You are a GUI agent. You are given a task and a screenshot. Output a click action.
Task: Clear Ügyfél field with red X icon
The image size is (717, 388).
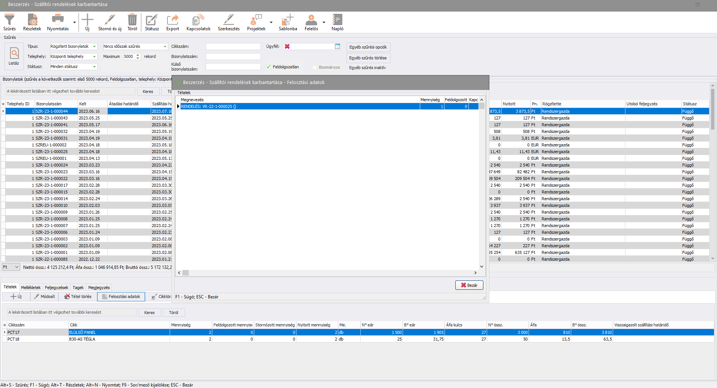287,46
